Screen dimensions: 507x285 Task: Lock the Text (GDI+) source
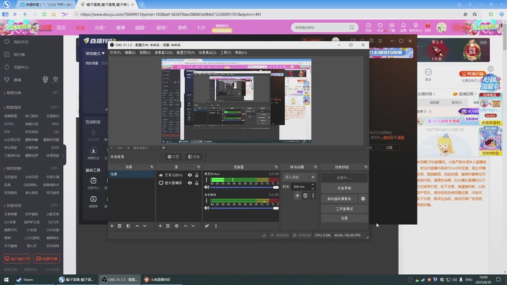tap(196, 175)
